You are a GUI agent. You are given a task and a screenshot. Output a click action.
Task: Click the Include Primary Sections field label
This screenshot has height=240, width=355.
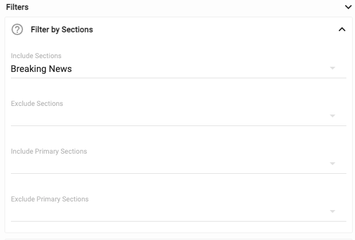pyautogui.click(x=49, y=151)
